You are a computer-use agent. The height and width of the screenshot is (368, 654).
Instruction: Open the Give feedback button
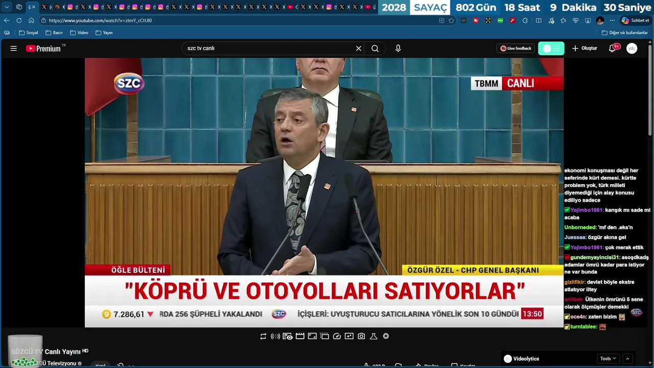click(x=516, y=49)
